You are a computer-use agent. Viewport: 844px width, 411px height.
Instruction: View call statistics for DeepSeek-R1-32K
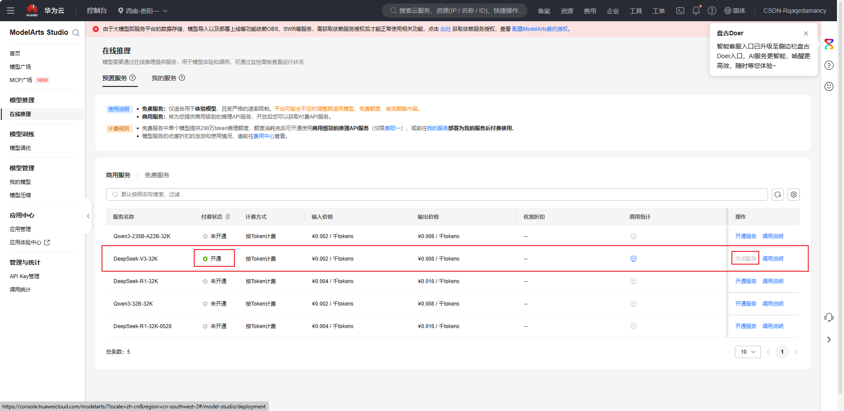(633, 281)
